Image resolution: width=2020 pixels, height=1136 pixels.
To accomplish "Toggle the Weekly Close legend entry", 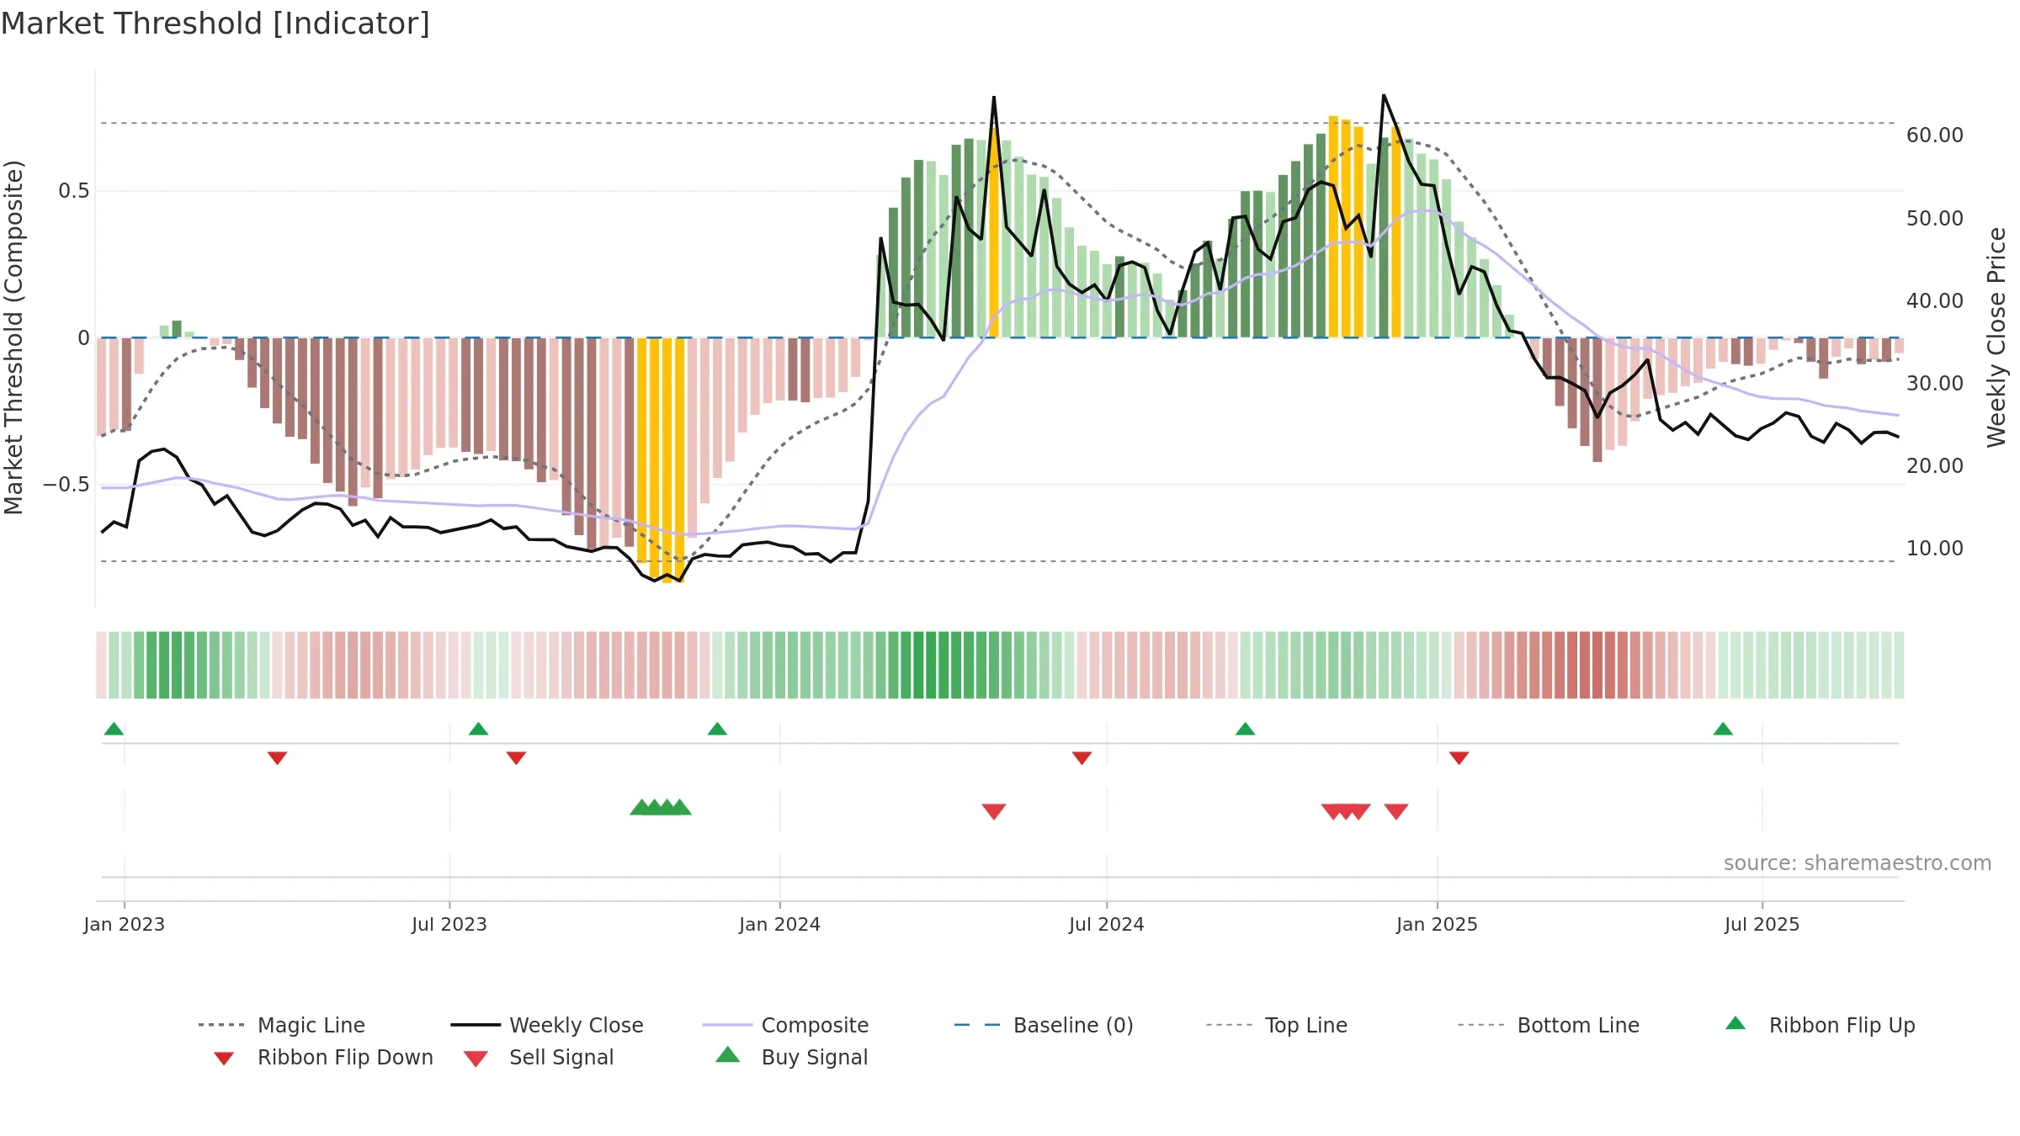I will tap(547, 1025).
